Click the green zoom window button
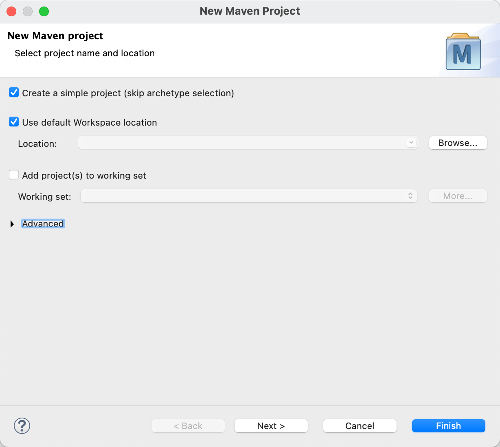 click(44, 11)
